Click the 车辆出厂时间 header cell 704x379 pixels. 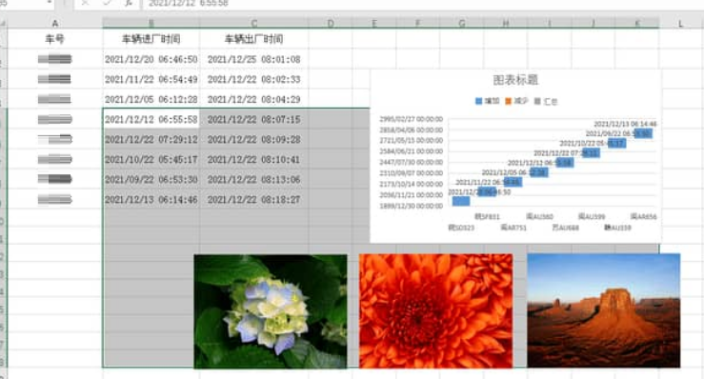pyautogui.click(x=253, y=39)
